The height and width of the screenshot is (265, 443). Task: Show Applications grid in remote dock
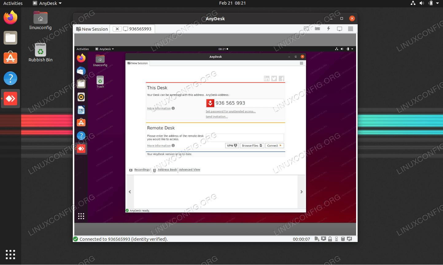tap(81, 216)
